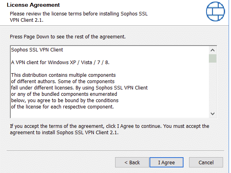
Task: Click the 'or any of the bundled components' line
Action: pos(64,94)
